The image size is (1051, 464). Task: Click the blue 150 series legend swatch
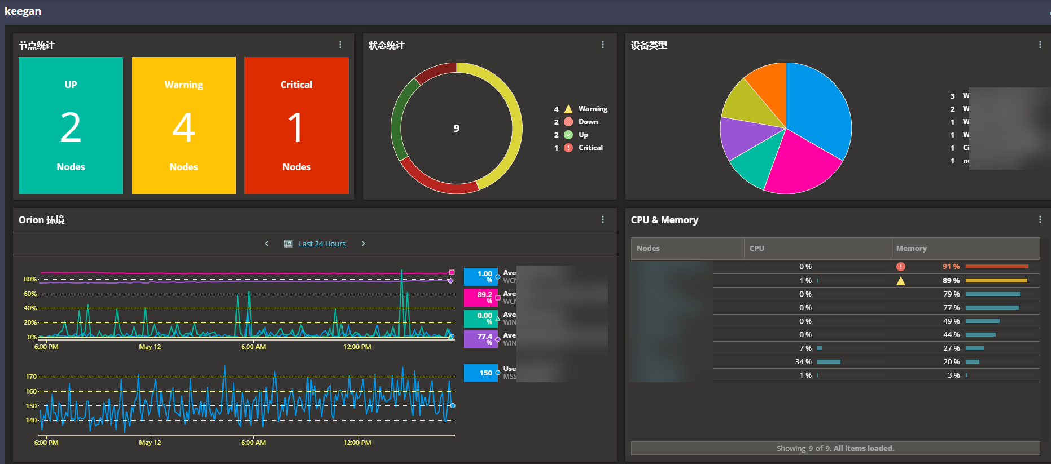[x=481, y=373]
